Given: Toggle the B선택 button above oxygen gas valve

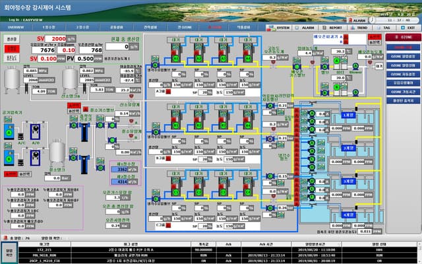Looking at the screenshot, I should click(74, 111).
